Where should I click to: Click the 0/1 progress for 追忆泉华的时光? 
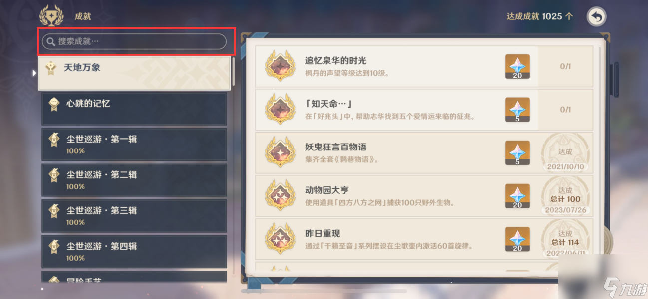click(x=565, y=67)
